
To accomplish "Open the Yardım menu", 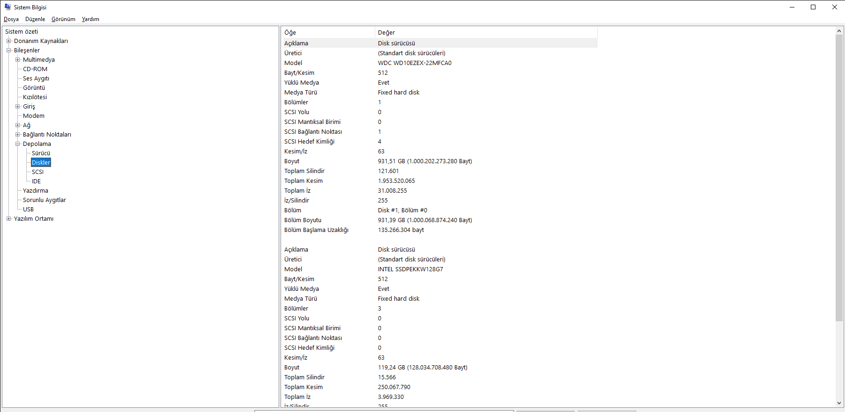I will [x=90, y=19].
